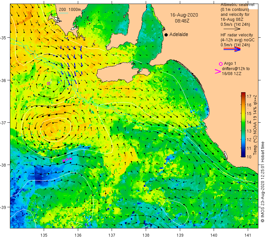Click longitude axis label 139

pyautogui.click(x=180, y=235)
